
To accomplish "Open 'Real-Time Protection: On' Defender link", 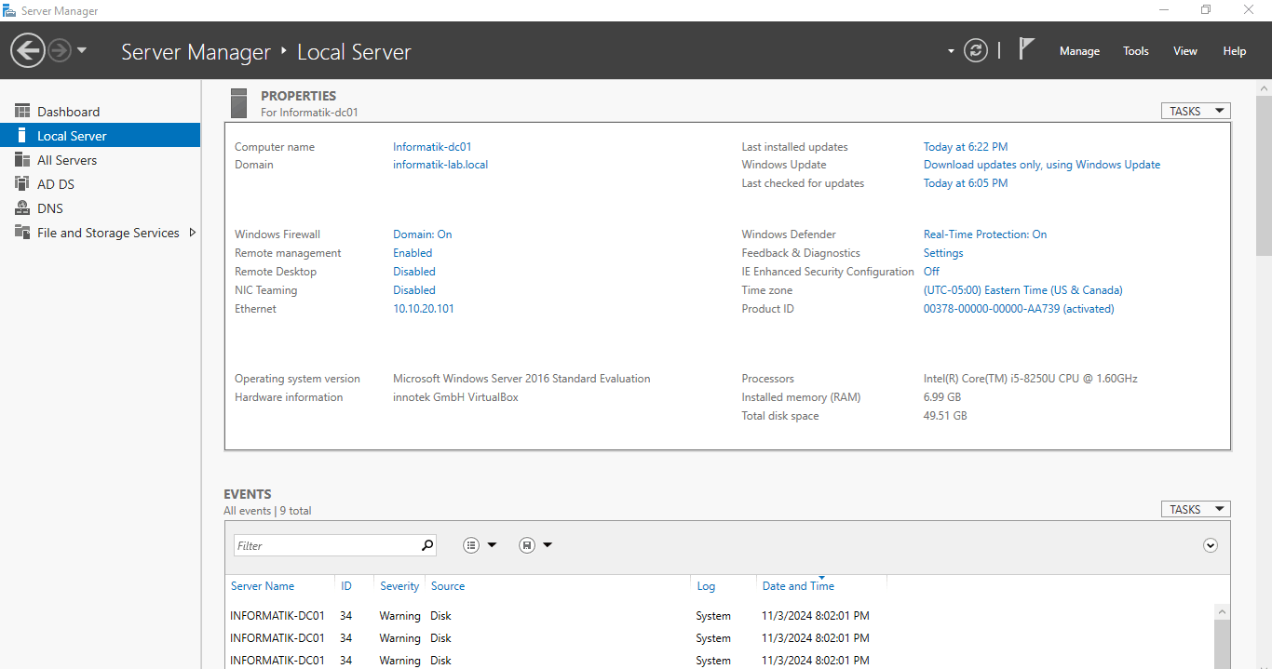I will coord(985,234).
